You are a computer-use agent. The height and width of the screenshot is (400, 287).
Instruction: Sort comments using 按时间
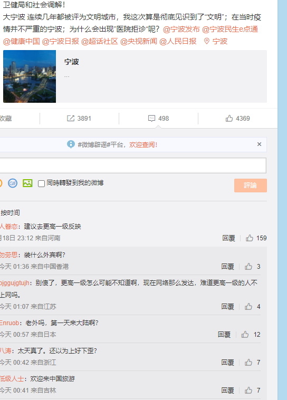point(10,213)
